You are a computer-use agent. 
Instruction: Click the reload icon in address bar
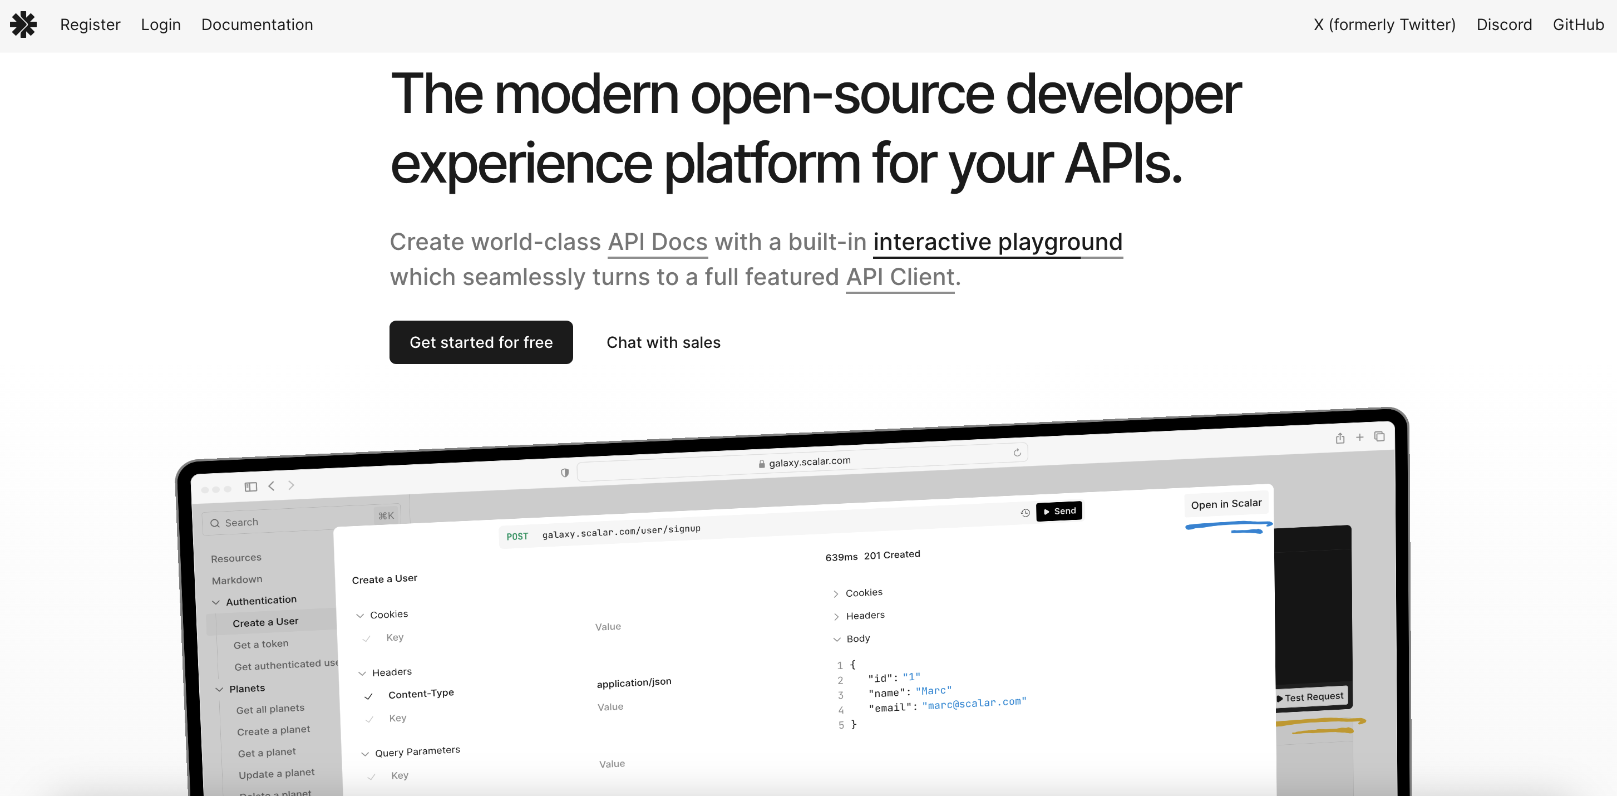pyautogui.click(x=1017, y=453)
